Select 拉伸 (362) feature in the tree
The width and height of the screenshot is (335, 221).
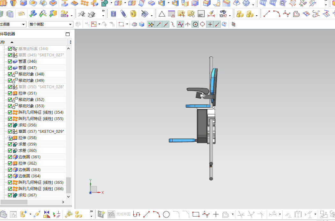click(x=27, y=163)
